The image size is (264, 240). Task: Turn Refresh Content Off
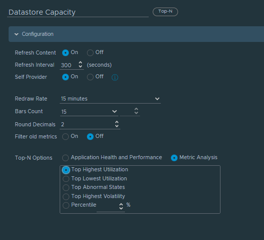90,53
